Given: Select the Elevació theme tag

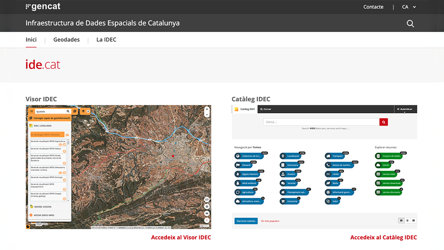Looking at the screenshot, I should point(243,165).
